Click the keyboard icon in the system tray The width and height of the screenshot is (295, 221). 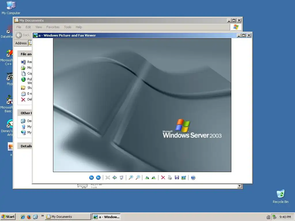click(268, 217)
